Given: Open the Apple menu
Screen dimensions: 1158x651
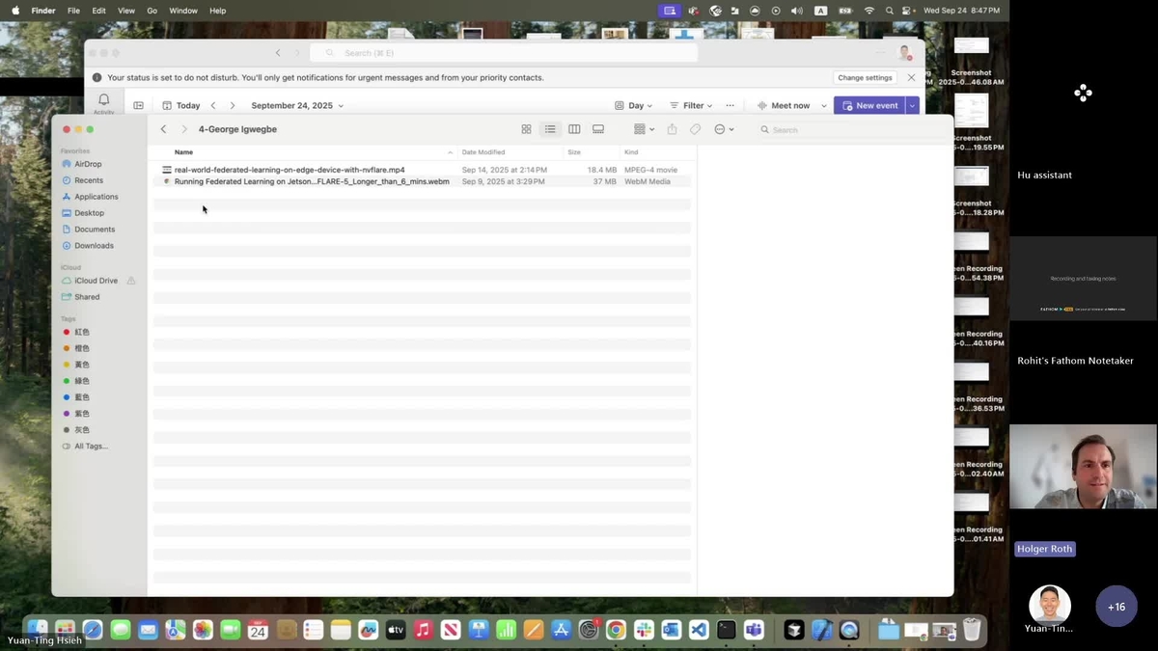Looking at the screenshot, I should [x=15, y=11].
